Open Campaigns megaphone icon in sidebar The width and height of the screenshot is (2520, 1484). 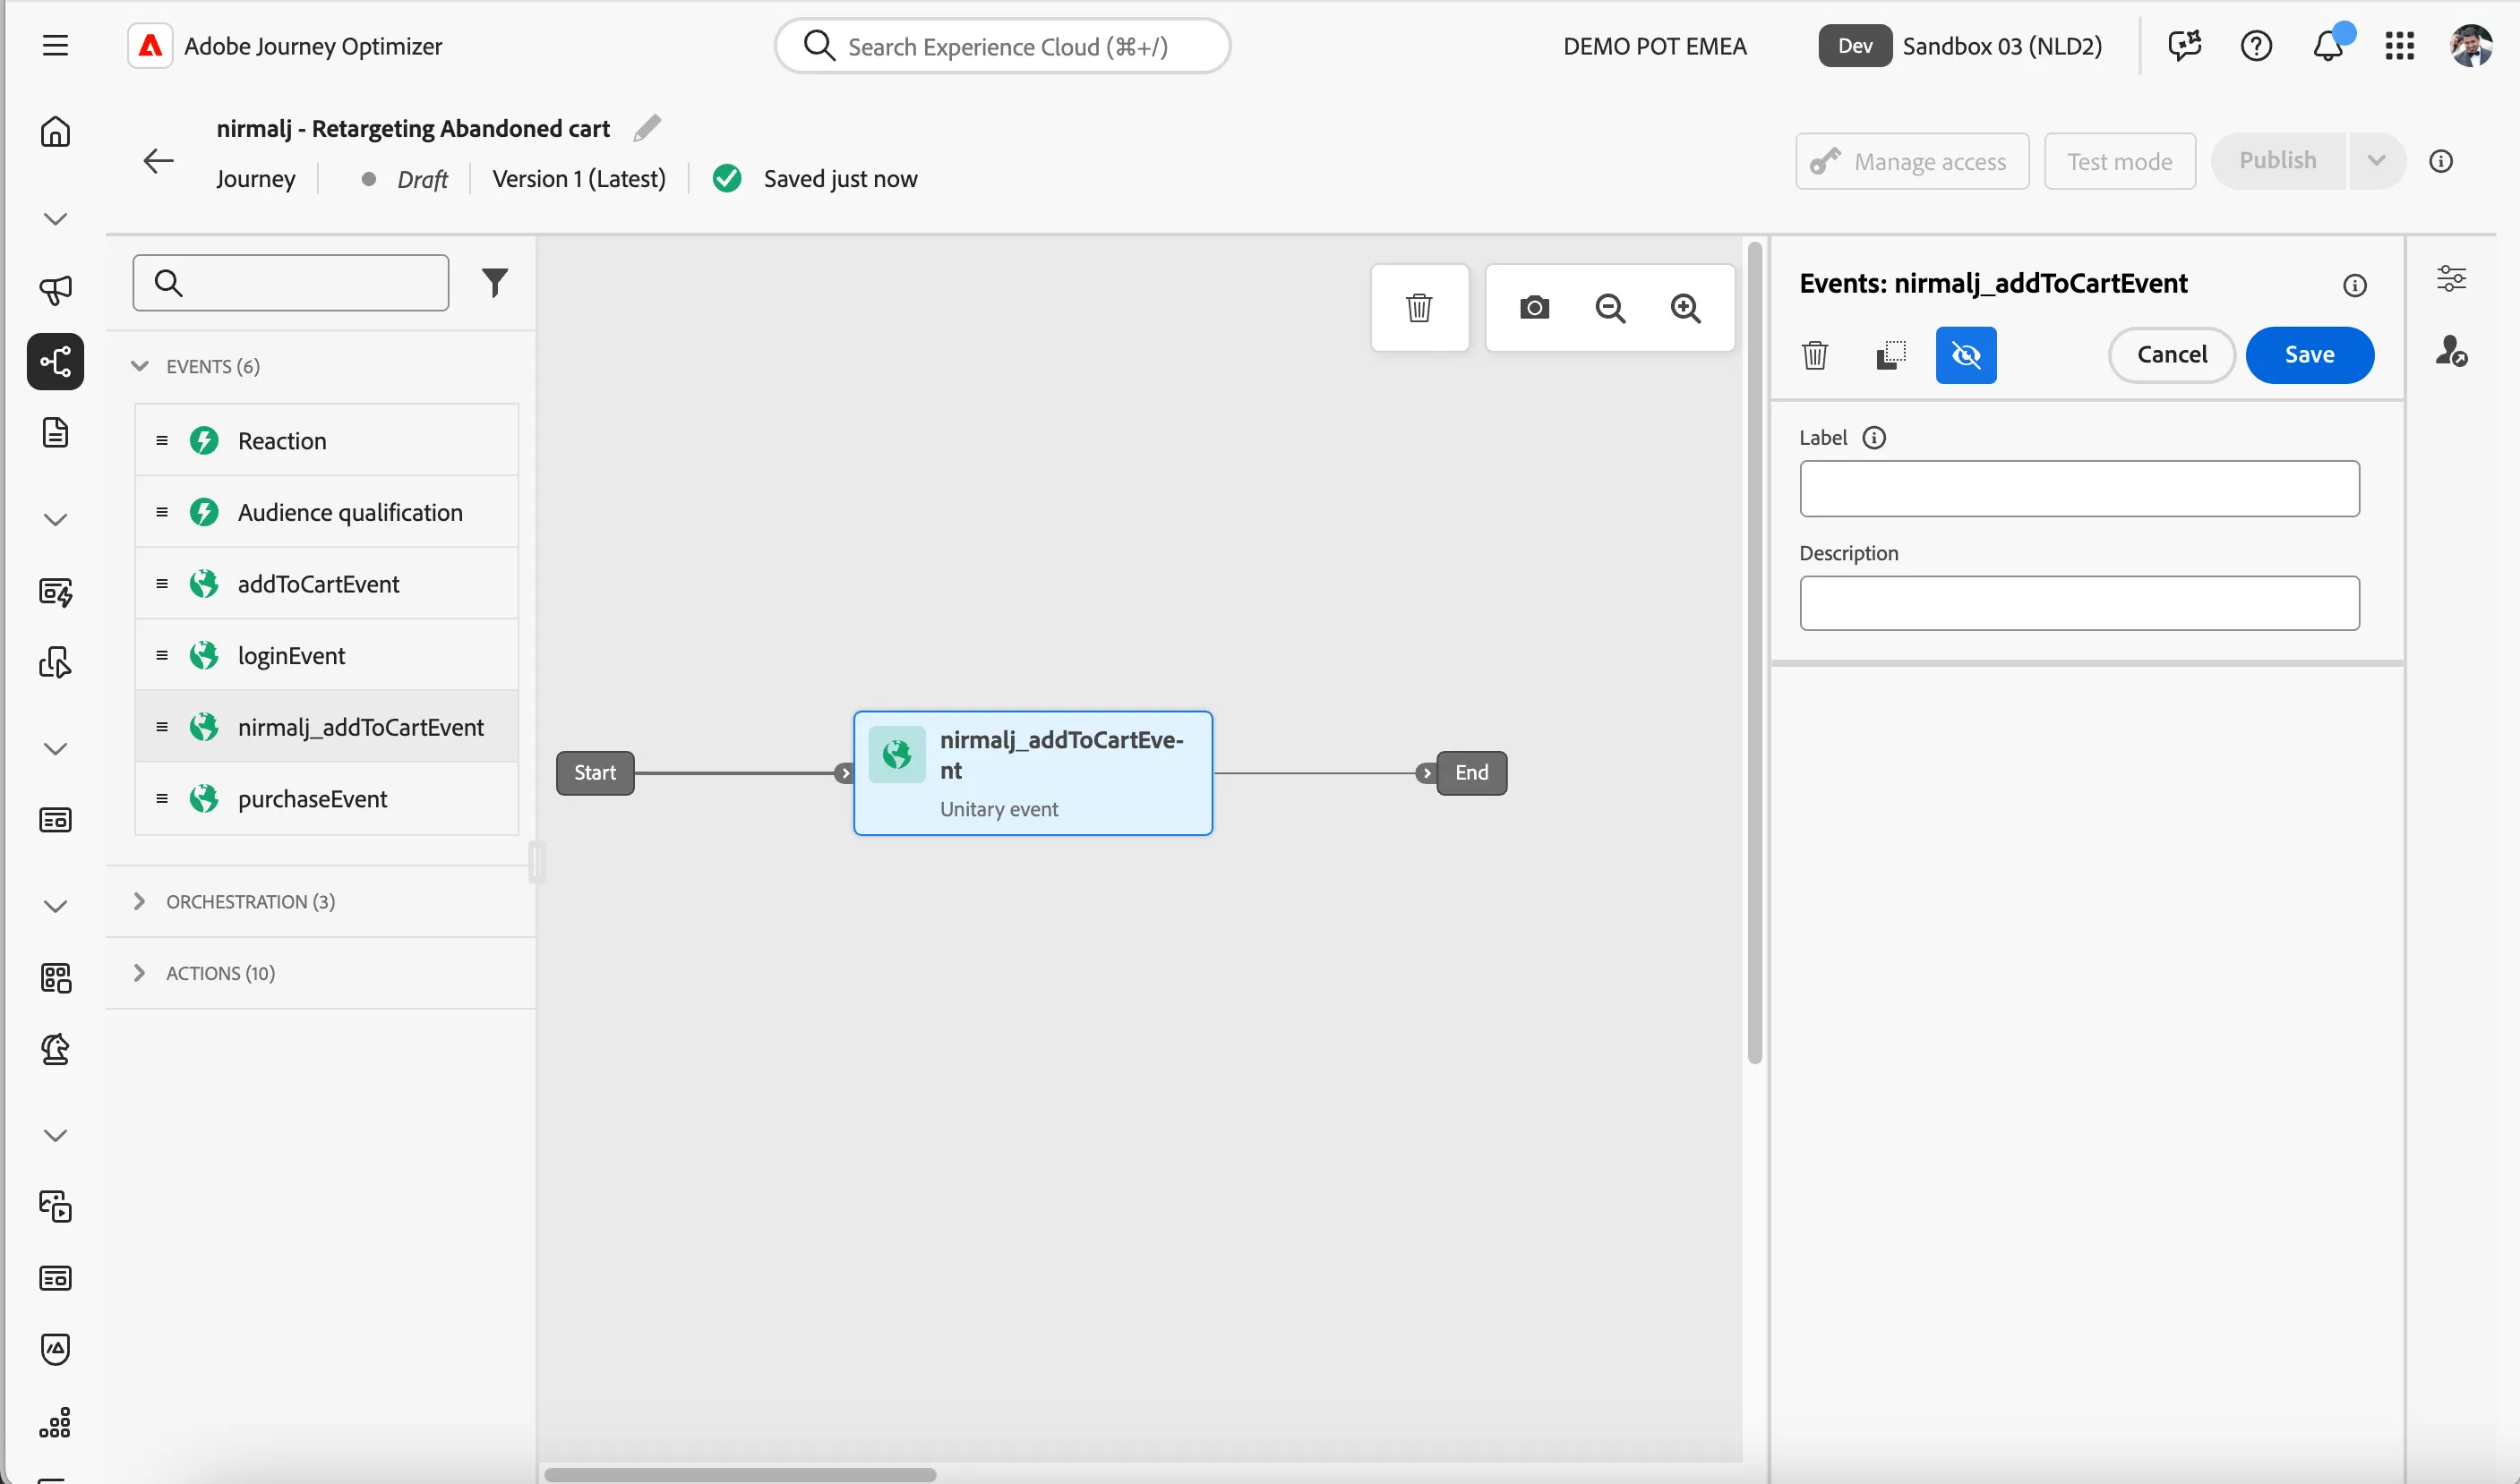[55, 291]
